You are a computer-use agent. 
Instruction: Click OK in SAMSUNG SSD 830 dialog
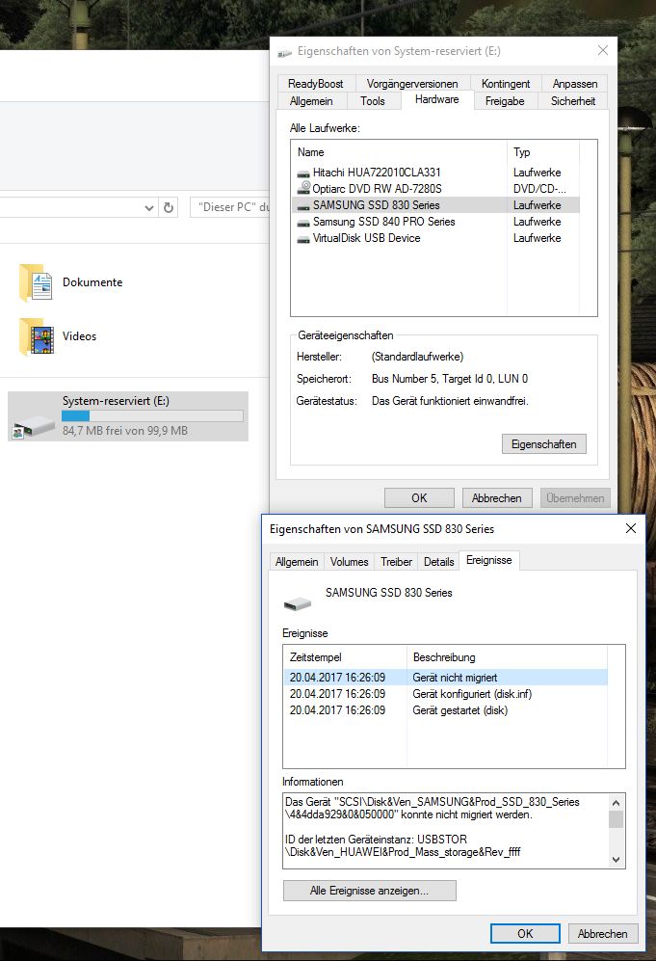525,933
